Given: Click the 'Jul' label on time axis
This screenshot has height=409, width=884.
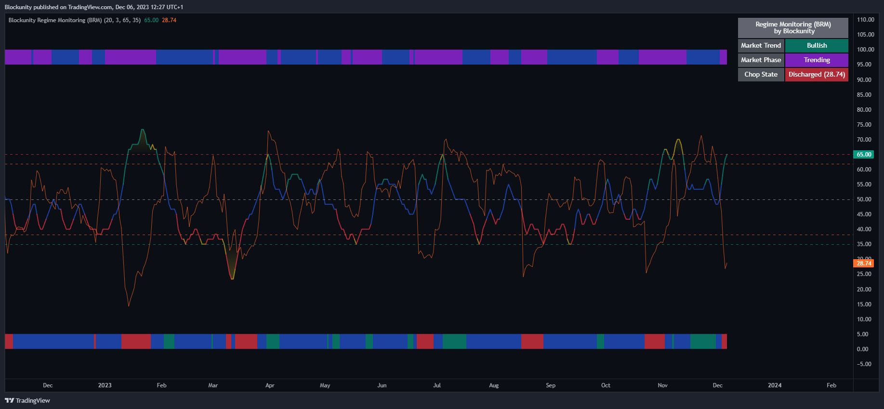Looking at the screenshot, I should [437, 385].
